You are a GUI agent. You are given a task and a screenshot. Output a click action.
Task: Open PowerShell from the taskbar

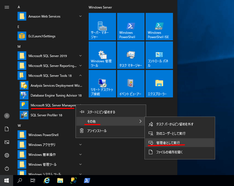[87, 181]
